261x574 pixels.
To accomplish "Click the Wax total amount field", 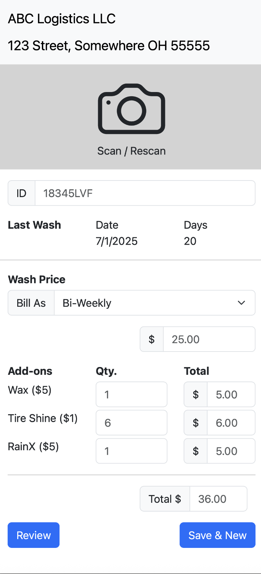I will coord(231,395).
